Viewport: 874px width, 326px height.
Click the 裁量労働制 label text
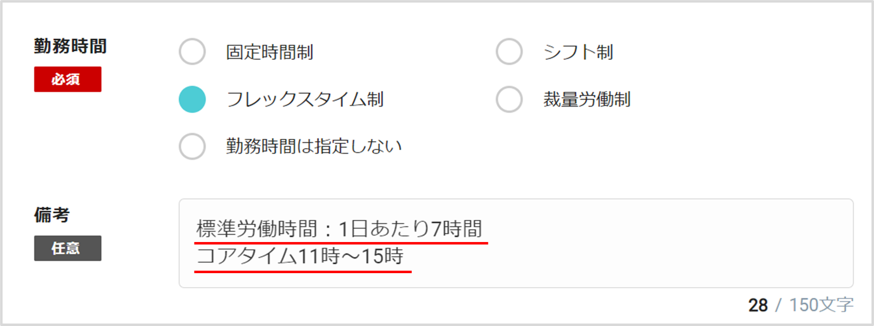point(587,99)
